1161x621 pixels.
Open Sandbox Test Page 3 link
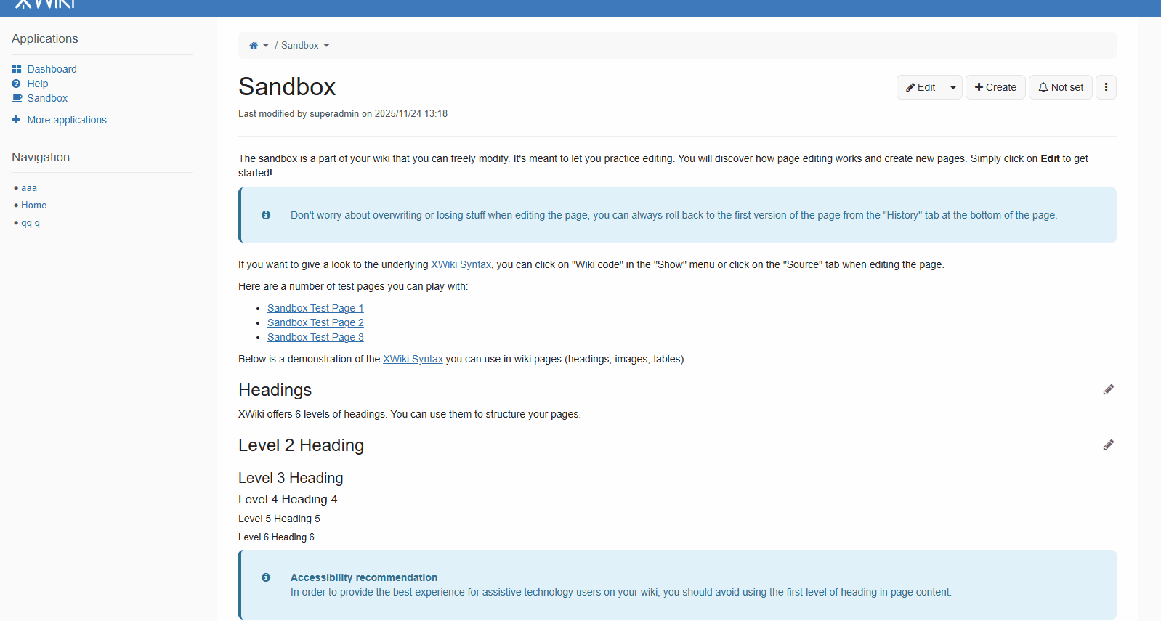coord(315,337)
